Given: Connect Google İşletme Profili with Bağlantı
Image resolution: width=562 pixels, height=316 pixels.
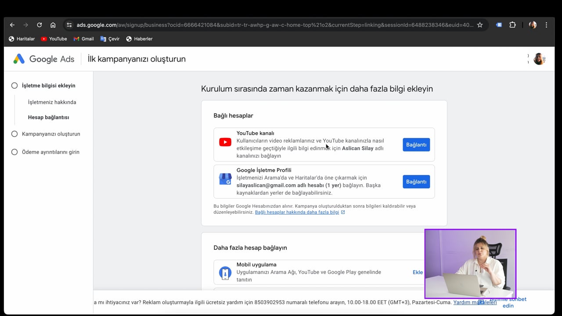Looking at the screenshot, I should (x=416, y=182).
